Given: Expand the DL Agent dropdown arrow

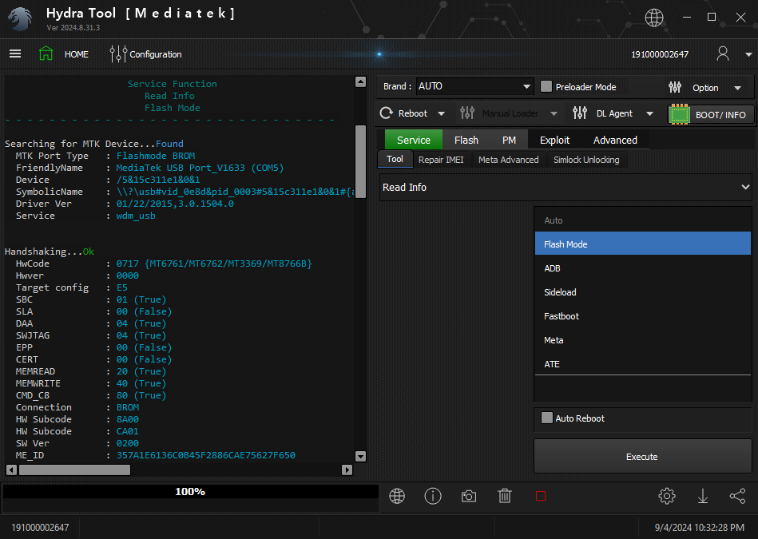Looking at the screenshot, I should coord(649,113).
